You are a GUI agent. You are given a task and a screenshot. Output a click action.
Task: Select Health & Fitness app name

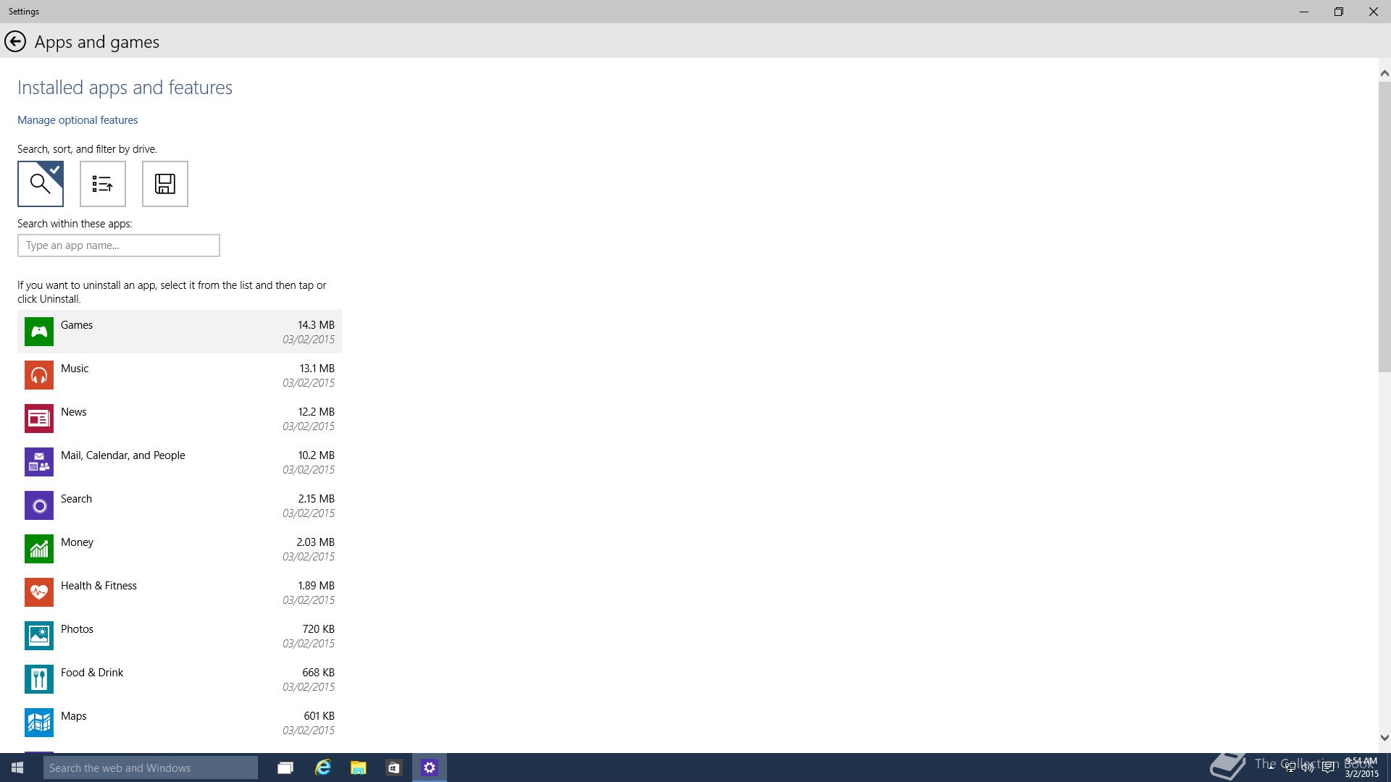pos(99,586)
